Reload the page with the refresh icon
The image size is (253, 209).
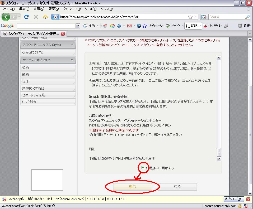(26, 17)
